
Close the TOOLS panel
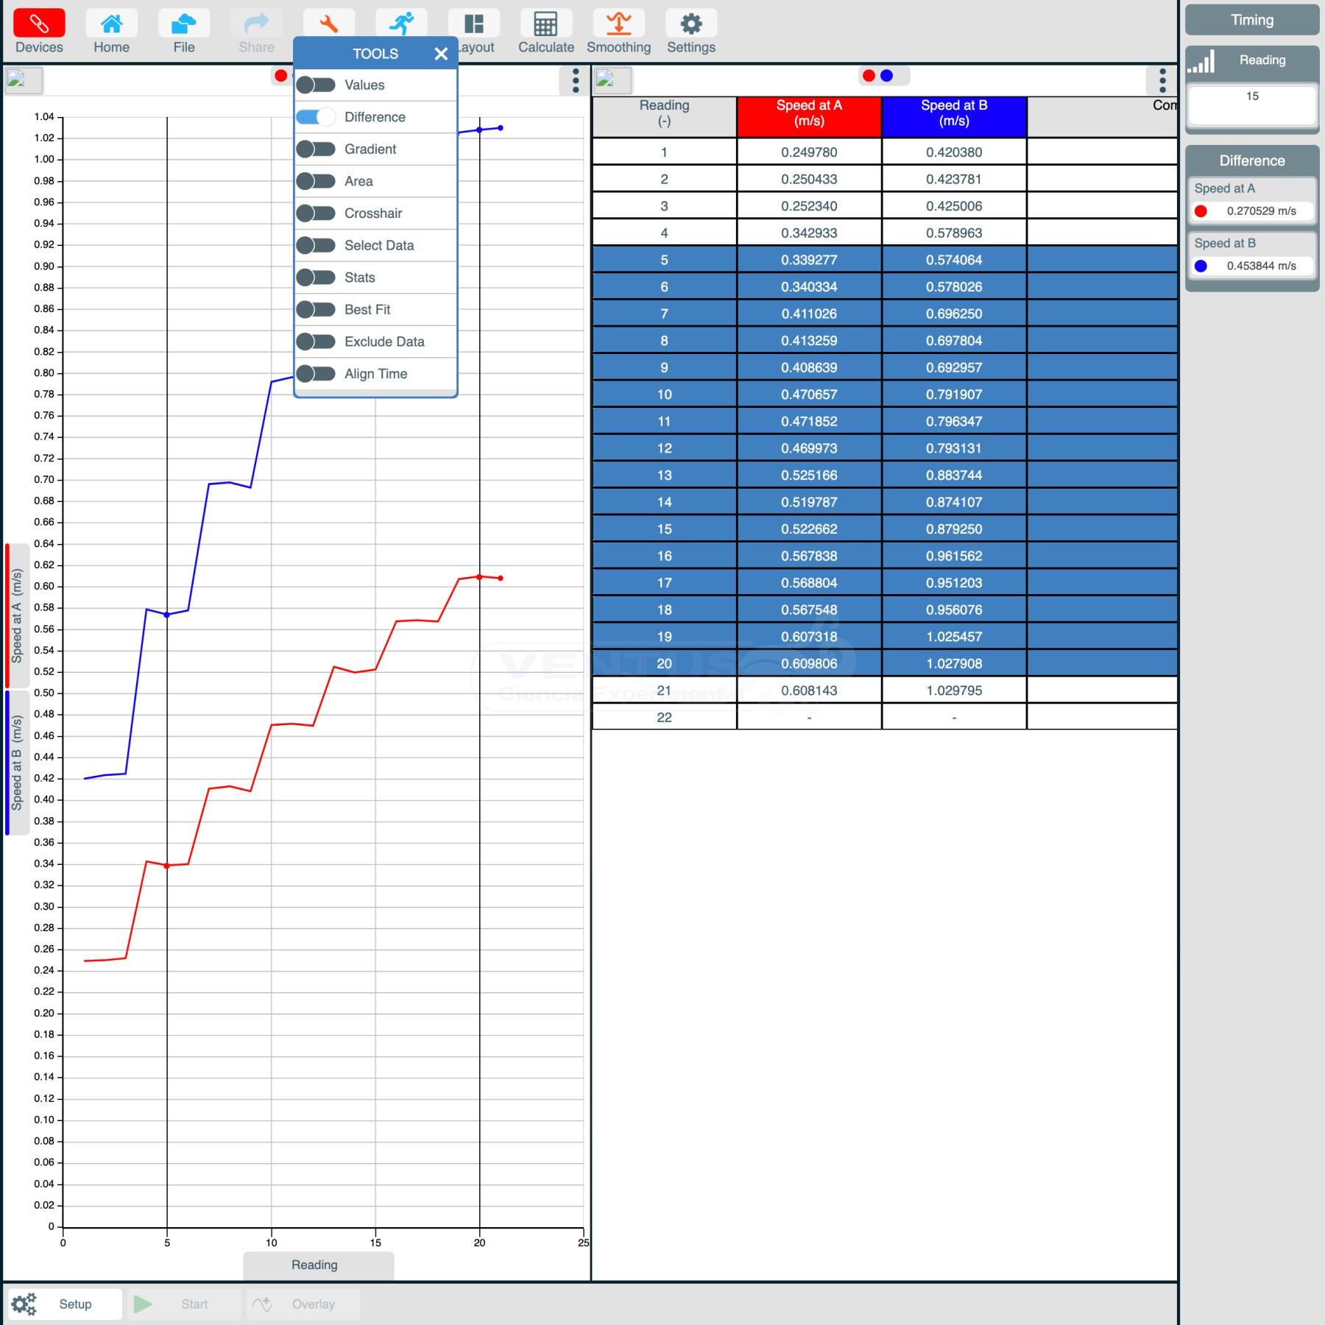point(441,54)
